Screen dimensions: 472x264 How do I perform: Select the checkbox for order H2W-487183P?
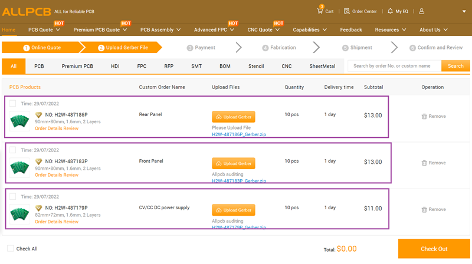pyautogui.click(x=12, y=150)
